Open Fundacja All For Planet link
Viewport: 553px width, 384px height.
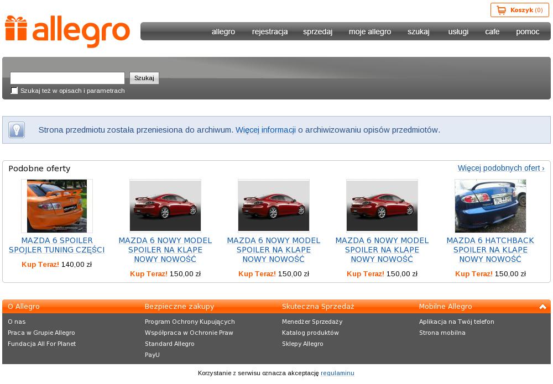pos(41,344)
